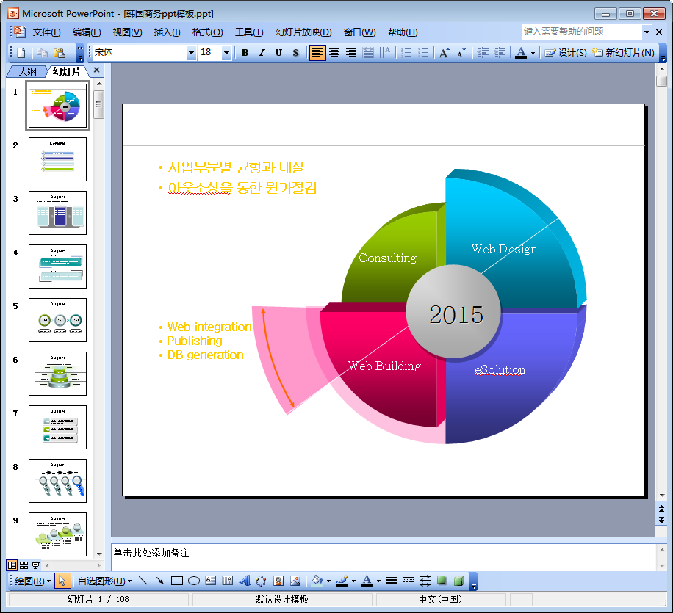Decrease the paragraph indent level
Screen dimensions: 673x613
point(483,53)
